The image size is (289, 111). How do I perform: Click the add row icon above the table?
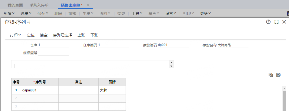click(x=271, y=75)
